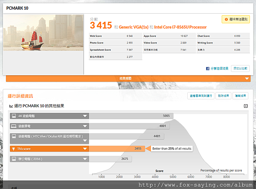This screenshot has height=189, width=256.
Task: Click the Spreadsheet Score row
Action: (x=115, y=50)
